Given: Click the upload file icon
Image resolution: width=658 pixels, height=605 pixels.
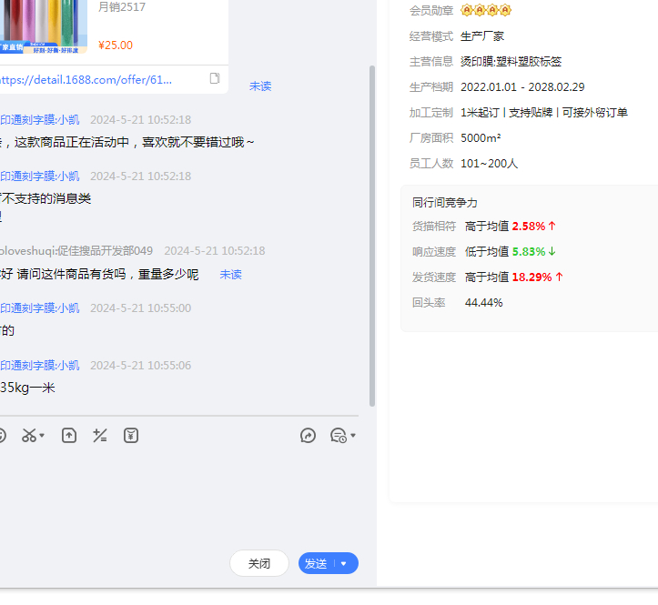Looking at the screenshot, I should (x=69, y=436).
